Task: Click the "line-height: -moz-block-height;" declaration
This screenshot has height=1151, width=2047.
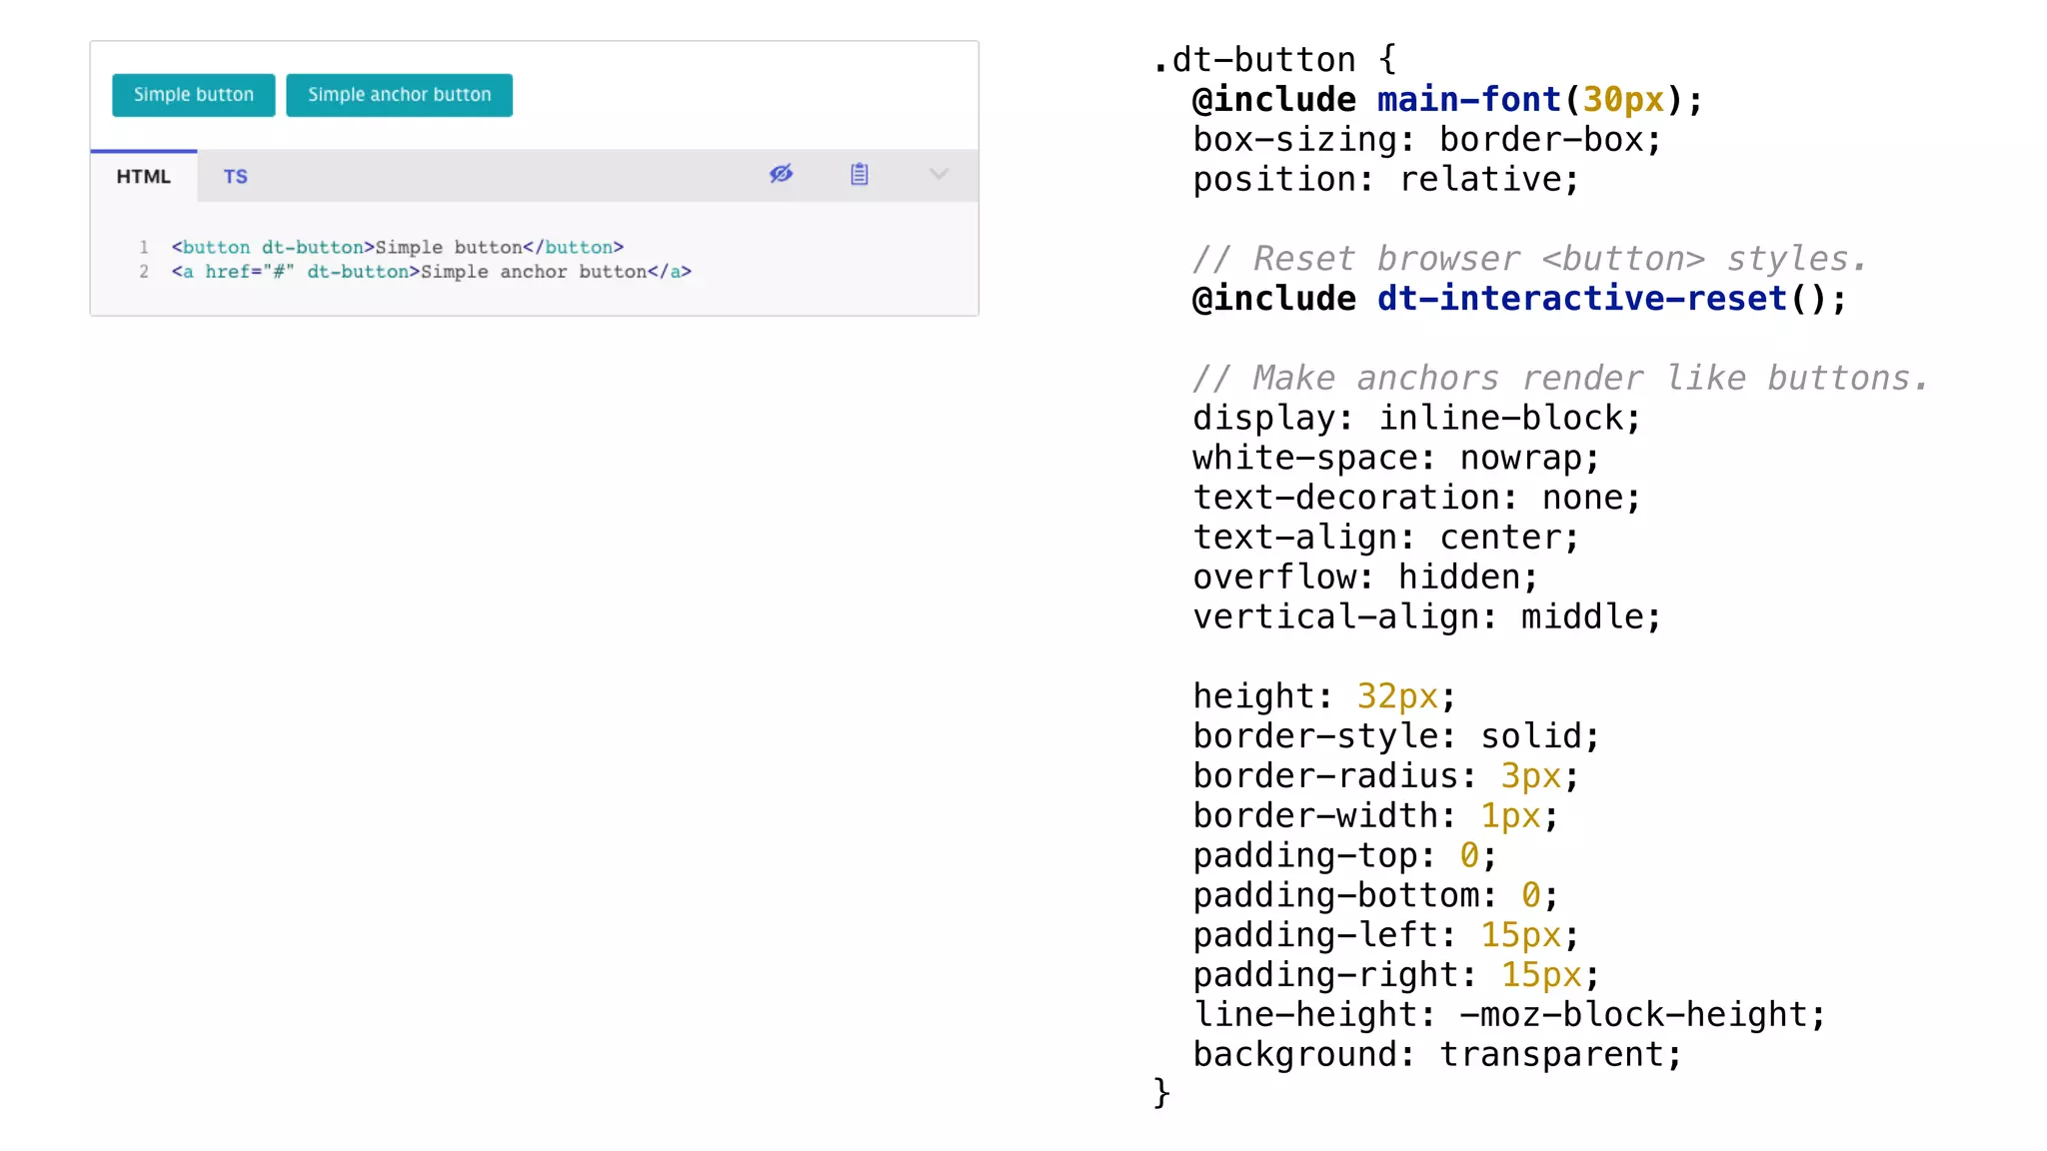Action: pos(1509,1015)
